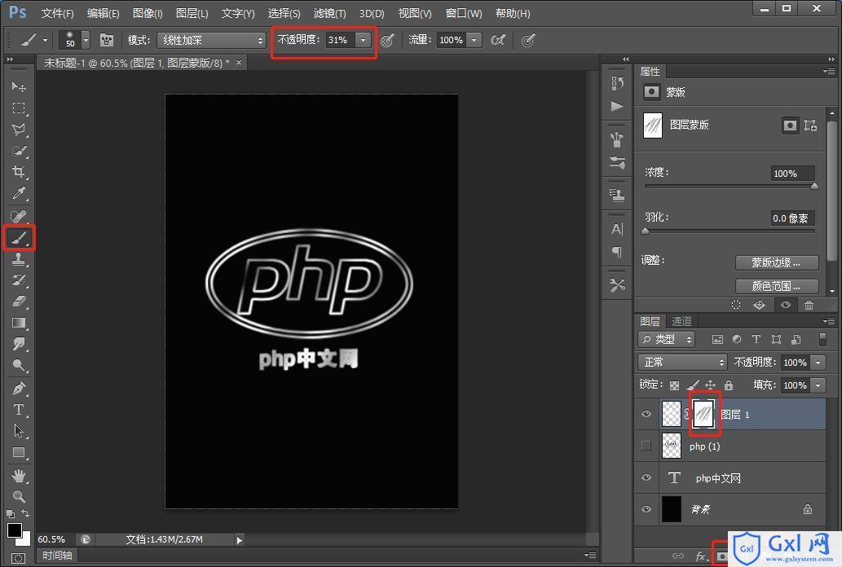Toggle layer filter switch on/off
Viewport: 842px width, 567px height.
pyautogui.click(x=822, y=339)
